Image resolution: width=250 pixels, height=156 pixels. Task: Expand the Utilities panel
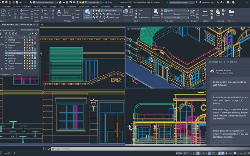point(206,21)
